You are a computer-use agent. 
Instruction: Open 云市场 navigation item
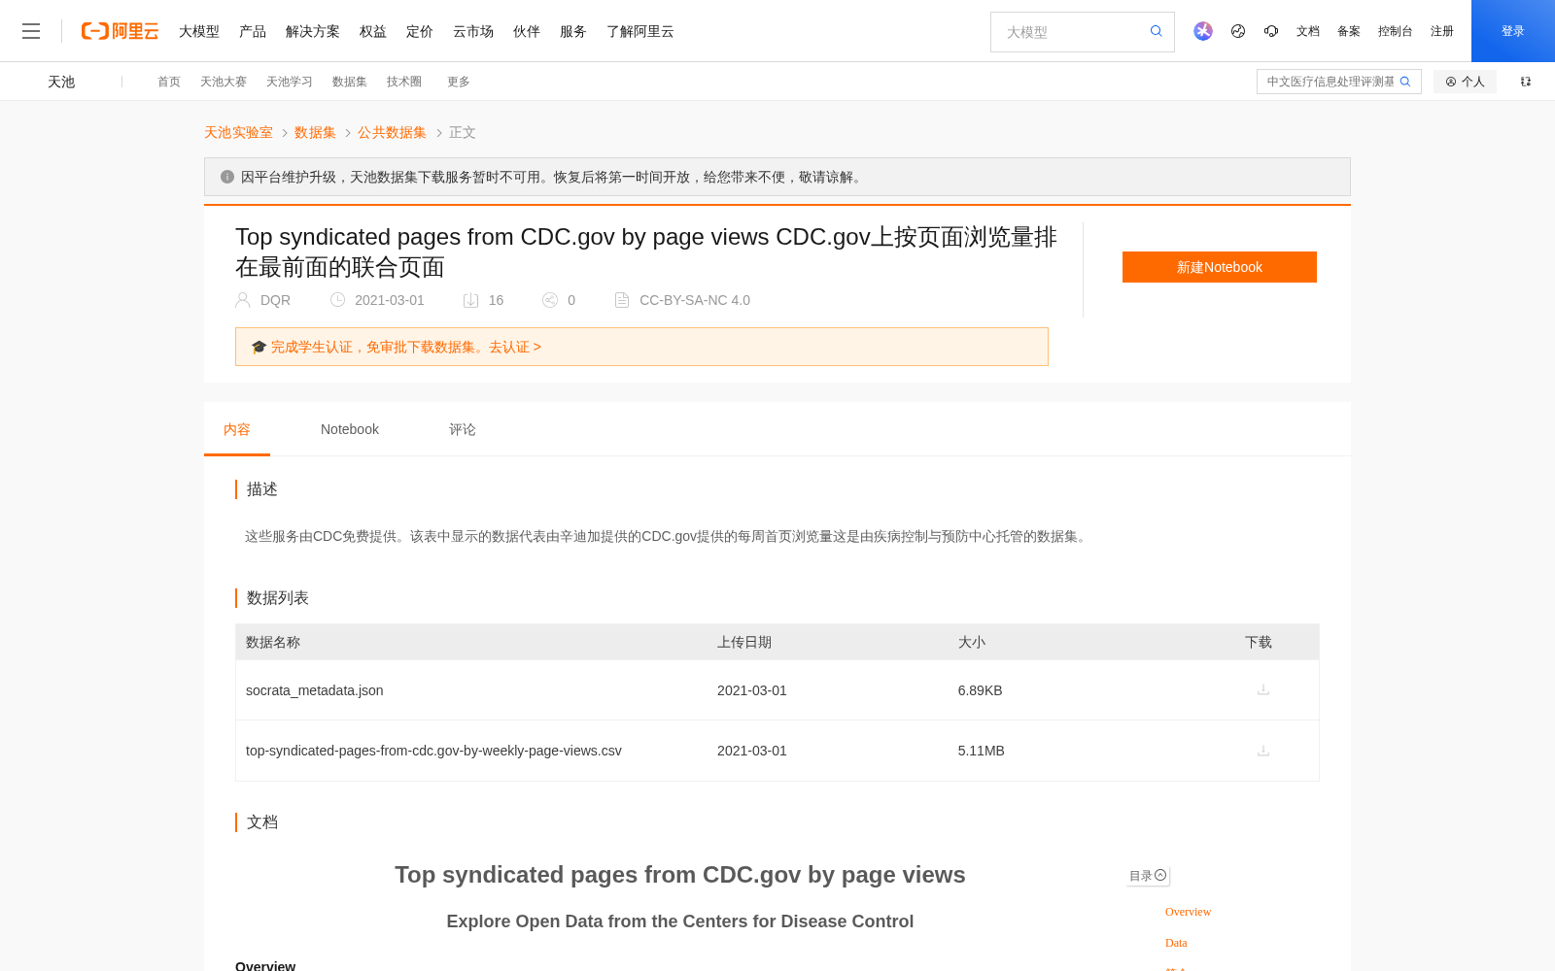pos(473,31)
